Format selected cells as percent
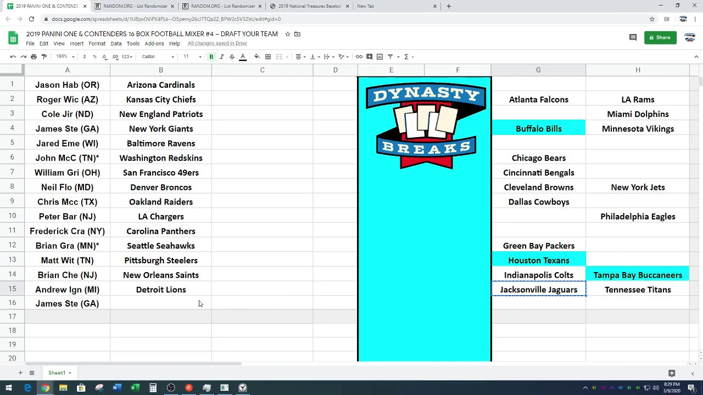The image size is (703, 395). 94,57
